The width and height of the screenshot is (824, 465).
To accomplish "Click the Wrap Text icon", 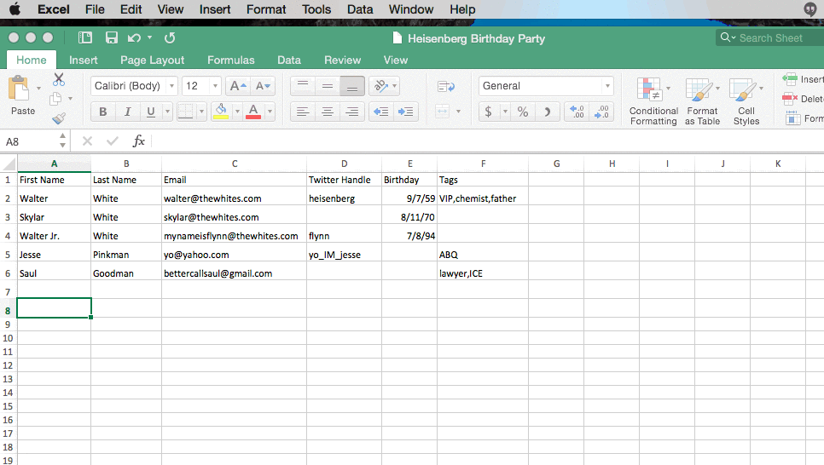I will [445, 86].
